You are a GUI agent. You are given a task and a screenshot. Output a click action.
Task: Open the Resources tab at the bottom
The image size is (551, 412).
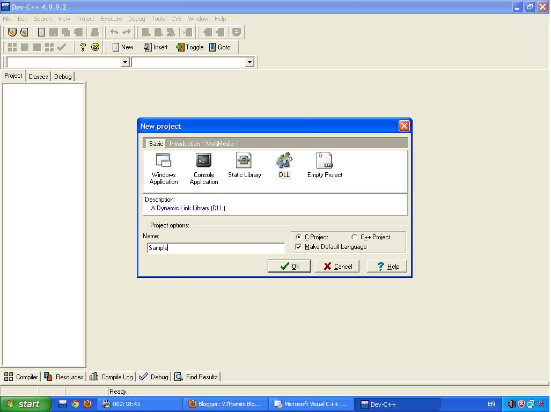[x=64, y=377]
